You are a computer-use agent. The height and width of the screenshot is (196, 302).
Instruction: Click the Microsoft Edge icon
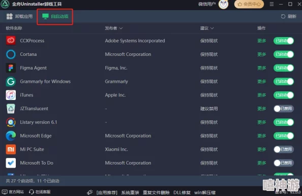click(11, 136)
